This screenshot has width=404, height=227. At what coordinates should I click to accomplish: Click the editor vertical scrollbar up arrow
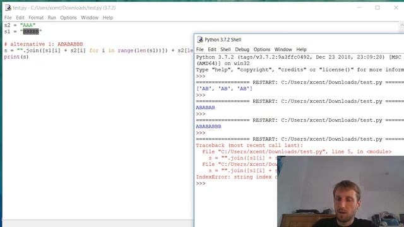point(401,25)
